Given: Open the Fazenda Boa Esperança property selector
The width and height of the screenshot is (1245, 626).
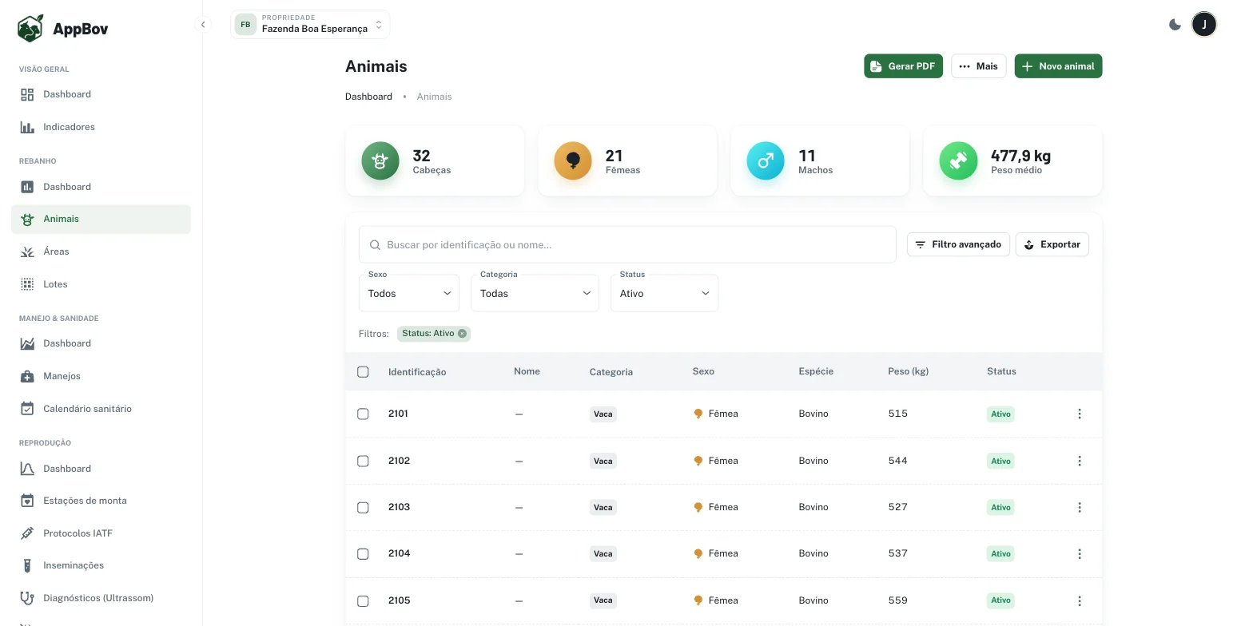Looking at the screenshot, I should (x=310, y=25).
